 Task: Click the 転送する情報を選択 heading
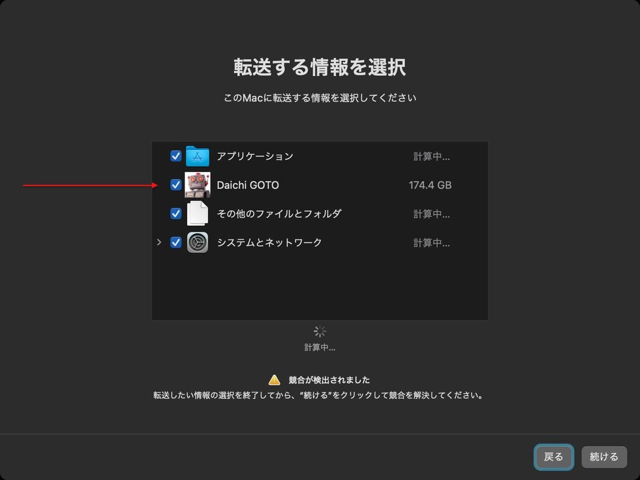click(320, 68)
